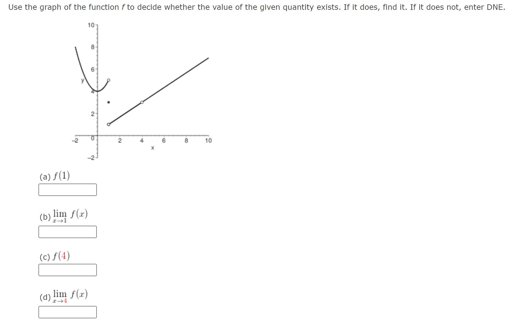Click the answer box below the limit in part (b)

point(67,232)
